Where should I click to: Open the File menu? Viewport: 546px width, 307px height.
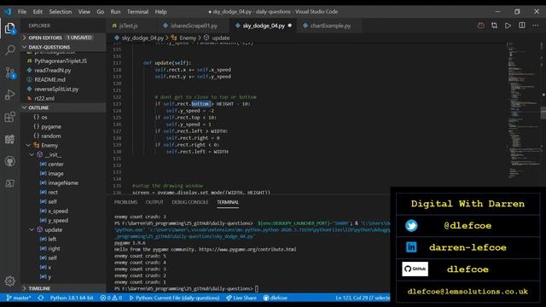22,11
